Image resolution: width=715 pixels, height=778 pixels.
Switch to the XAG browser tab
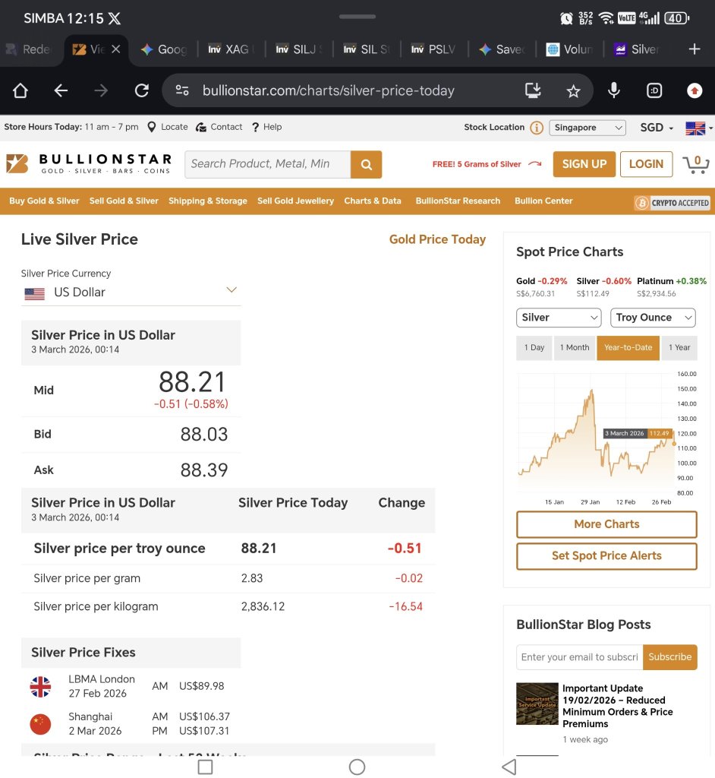230,49
